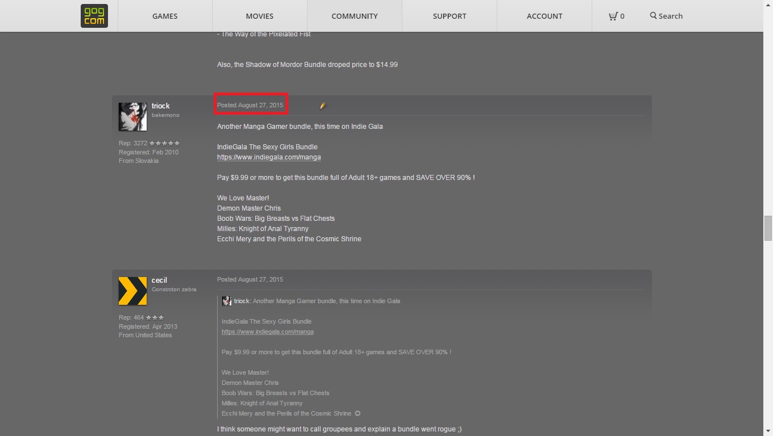This screenshot has width=773, height=436.
Task: Click 'Constrcton zebra' user title
Action: coord(174,290)
